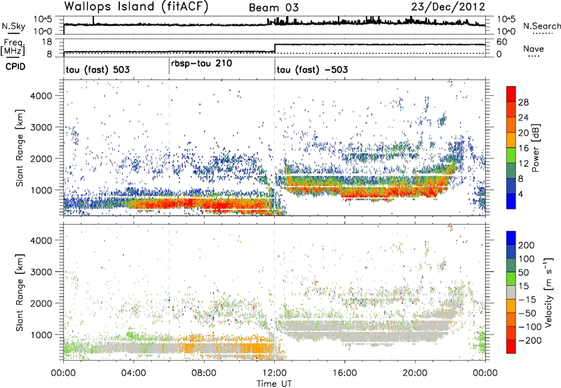Click 'Slant Range [km]' label of the velocity panel
This screenshot has height=388, width=561.
click(20, 292)
